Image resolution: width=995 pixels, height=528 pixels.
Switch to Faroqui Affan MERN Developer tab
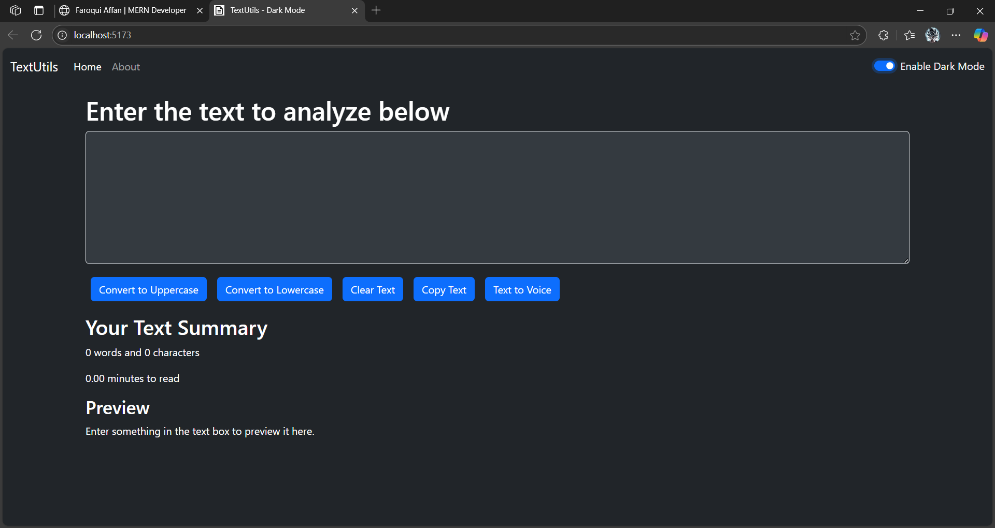(131, 10)
